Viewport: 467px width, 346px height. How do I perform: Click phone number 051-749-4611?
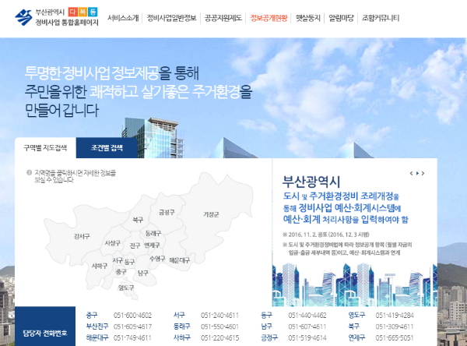pos(132,338)
